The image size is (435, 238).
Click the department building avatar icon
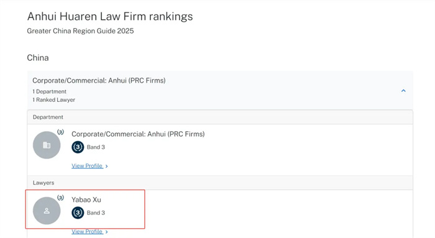point(47,145)
